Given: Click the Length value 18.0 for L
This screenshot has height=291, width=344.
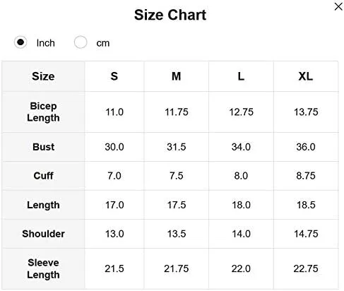Looking at the screenshot, I should pyautogui.click(x=241, y=205).
